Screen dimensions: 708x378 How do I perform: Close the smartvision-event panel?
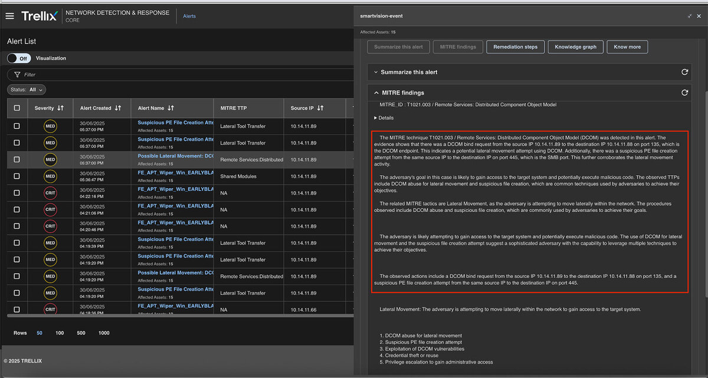(700, 16)
